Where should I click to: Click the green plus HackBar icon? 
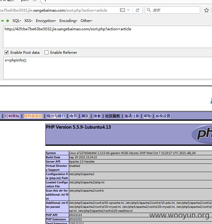pos(8,21)
